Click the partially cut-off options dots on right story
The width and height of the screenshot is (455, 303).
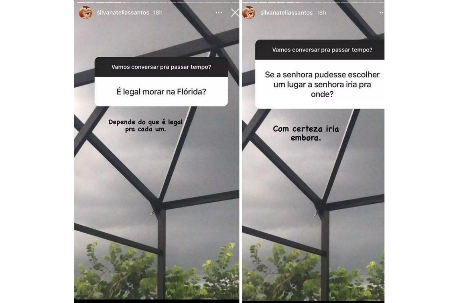point(382,12)
